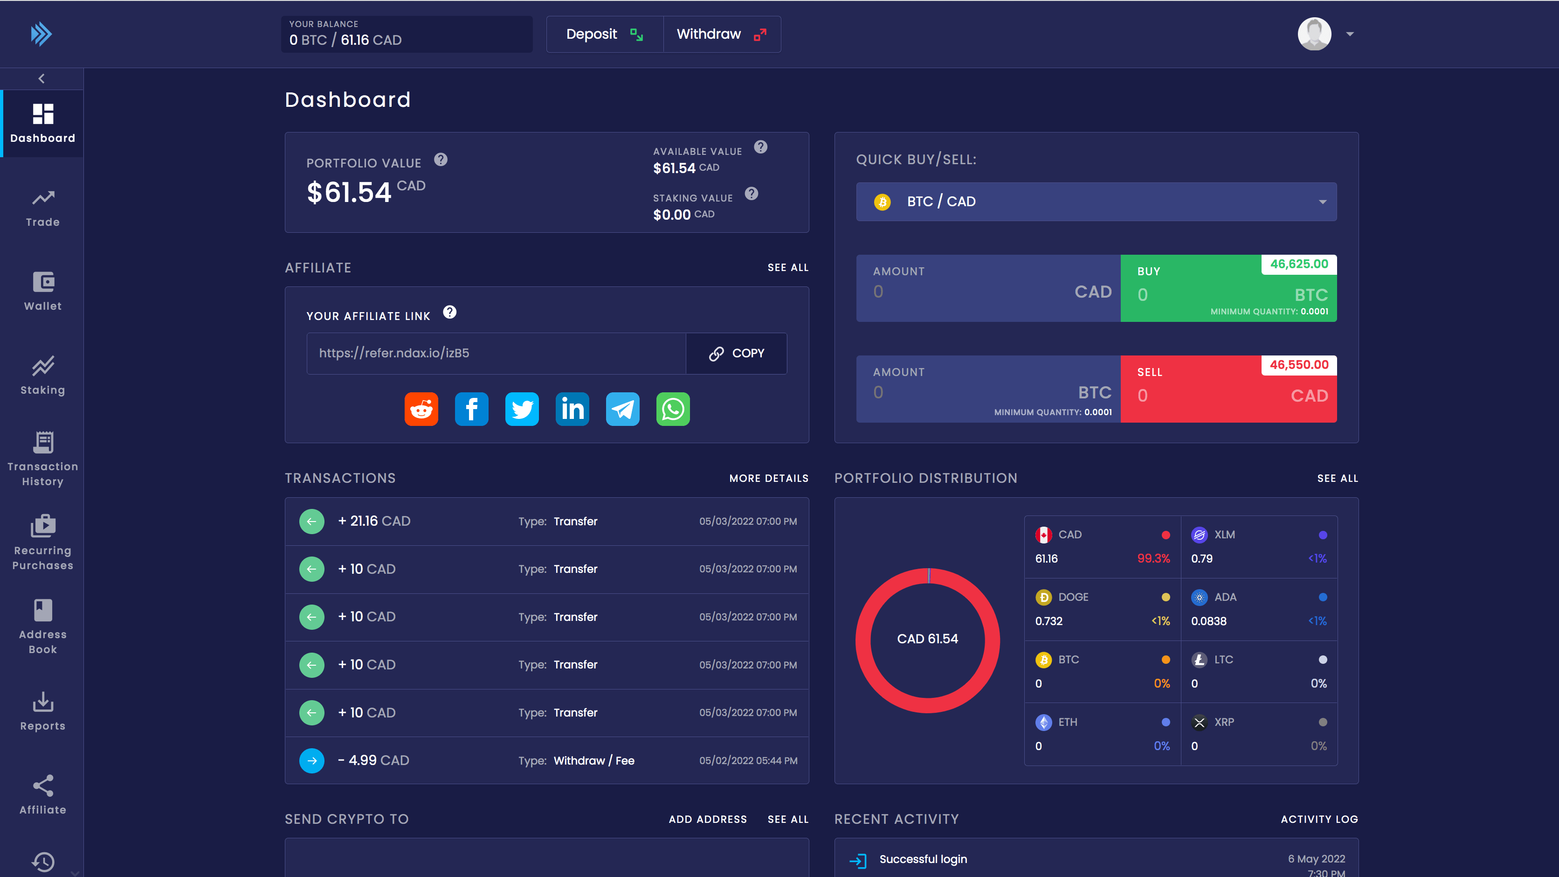Screen dimensions: 1559x877
Task: Open Staking page from sidebar
Action: pyautogui.click(x=42, y=376)
